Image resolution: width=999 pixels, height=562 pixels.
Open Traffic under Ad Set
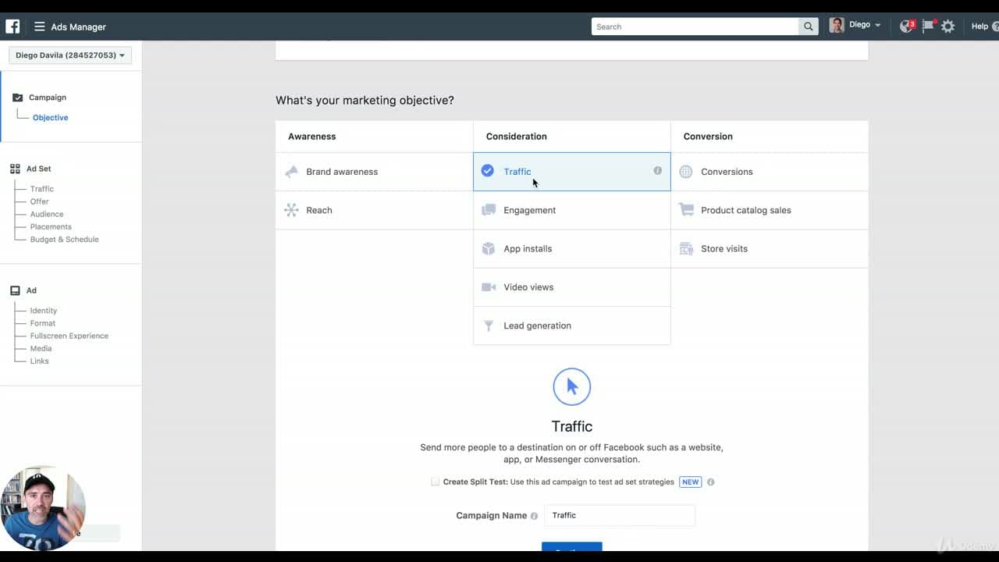pyautogui.click(x=42, y=189)
